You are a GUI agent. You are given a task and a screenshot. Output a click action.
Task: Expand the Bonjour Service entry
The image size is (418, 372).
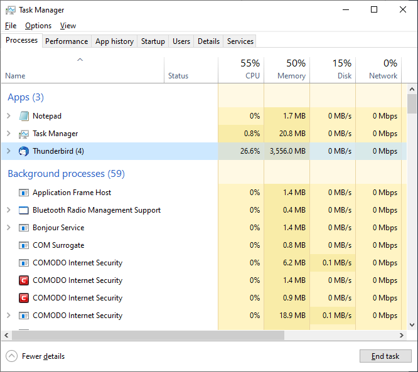tap(8, 228)
